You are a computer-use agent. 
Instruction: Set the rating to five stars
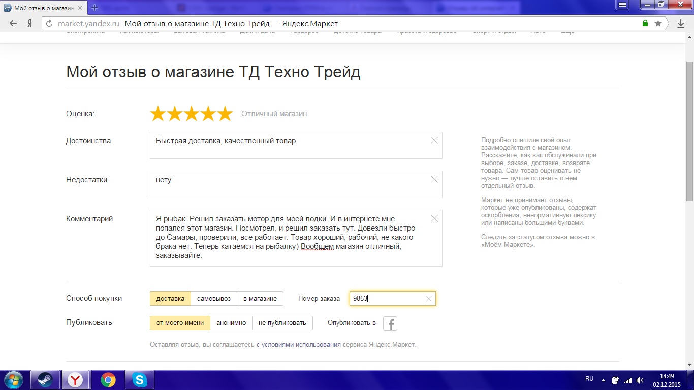(225, 114)
